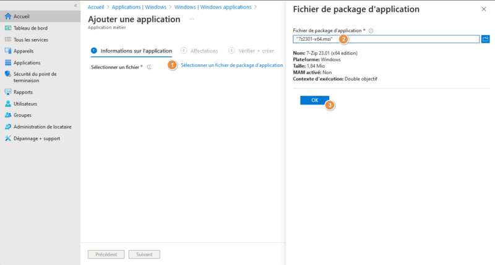The image size is (495, 265).
Task: Click the Tous les services icon
Action: coord(8,40)
